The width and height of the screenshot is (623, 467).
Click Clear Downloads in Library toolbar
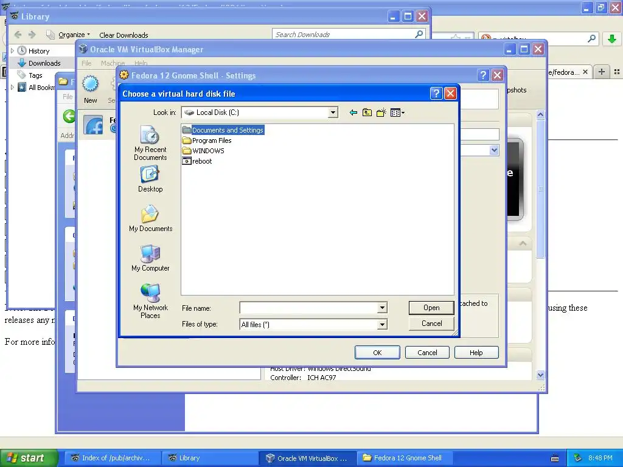[124, 35]
